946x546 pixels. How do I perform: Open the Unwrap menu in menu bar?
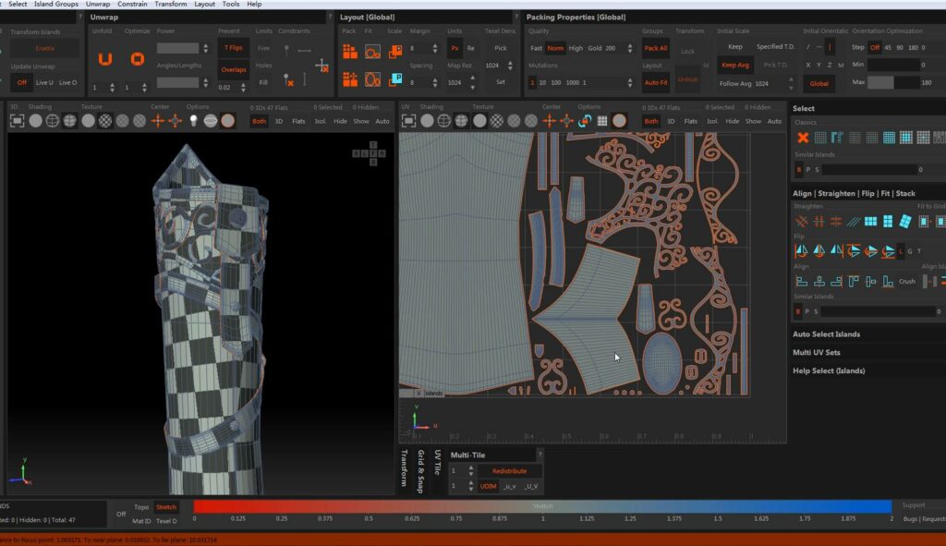[x=98, y=5]
